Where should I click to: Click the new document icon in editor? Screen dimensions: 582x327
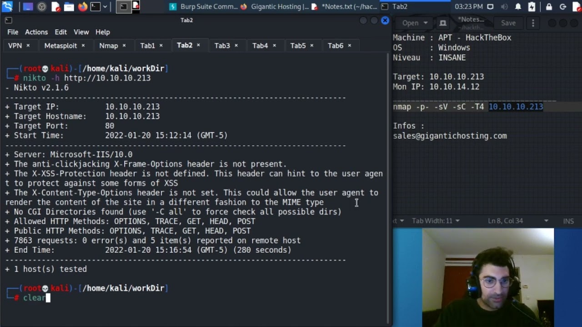(443, 23)
